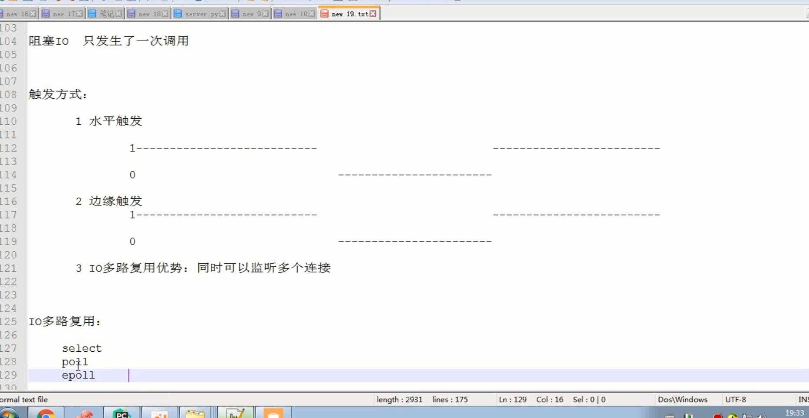
Task: Click the system clock showing 19:33
Action: (794, 413)
